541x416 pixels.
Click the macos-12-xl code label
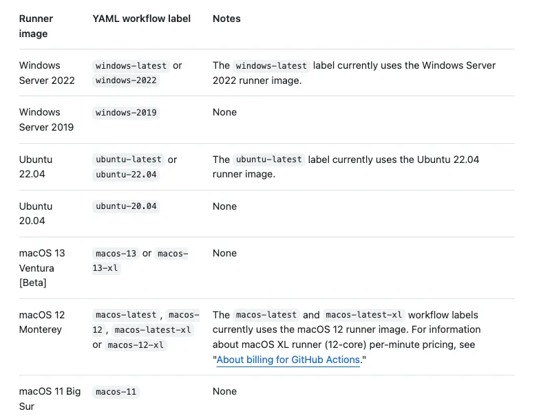click(136, 345)
